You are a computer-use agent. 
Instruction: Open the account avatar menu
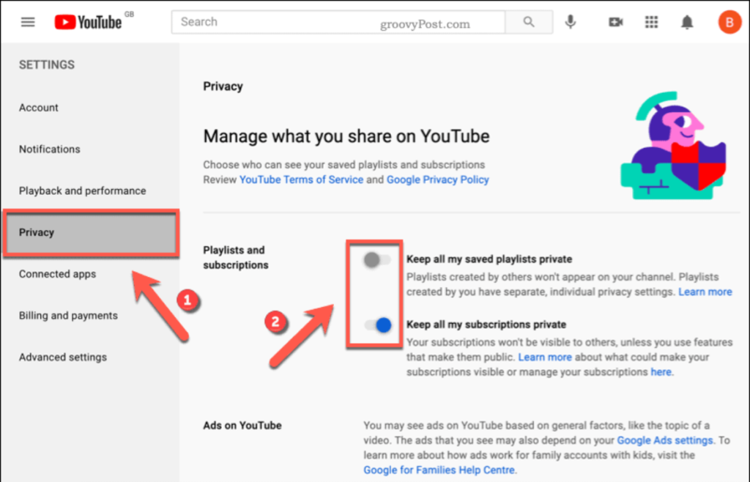click(729, 22)
